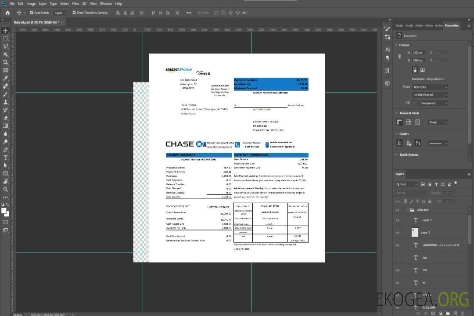Open the Glyphs panel icon
This screenshot has width=474, height=316.
(388, 71)
